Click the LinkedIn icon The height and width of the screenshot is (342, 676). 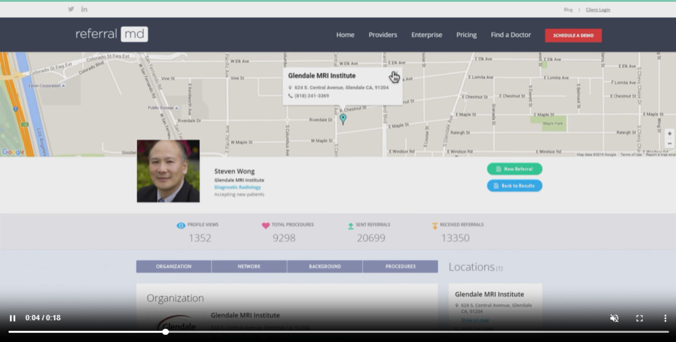pos(84,9)
